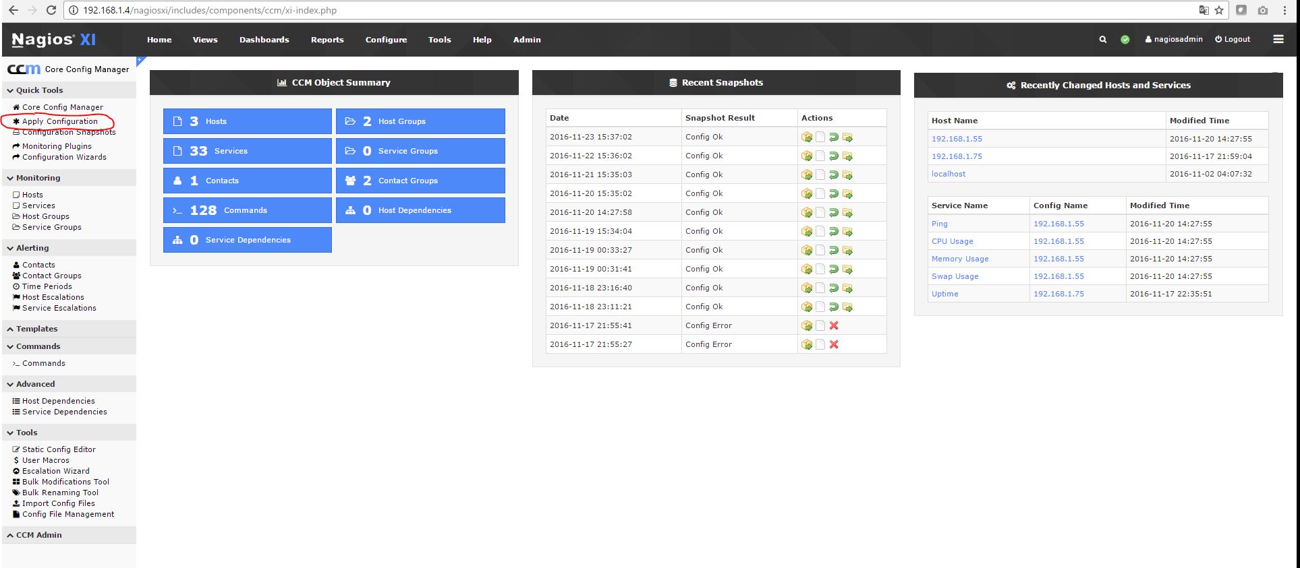Open Time Periods under Alerting
The width and height of the screenshot is (1300, 568).
click(x=47, y=286)
